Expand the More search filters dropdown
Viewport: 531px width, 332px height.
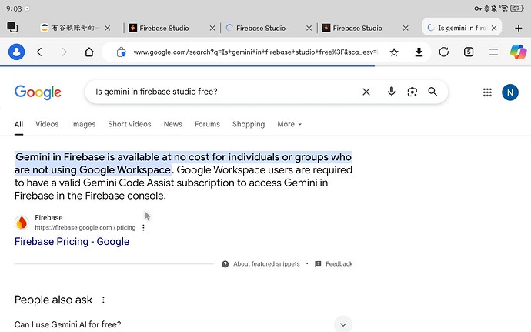pyautogui.click(x=289, y=124)
